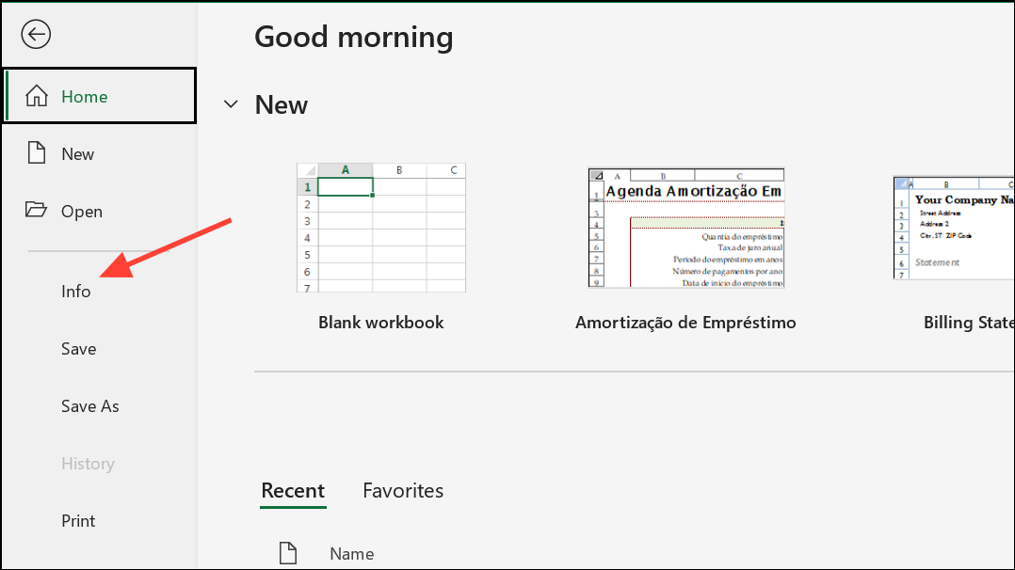This screenshot has height=570, width=1015.
Task: Click the New document icon in the sidebar
Action: point(36,153)
